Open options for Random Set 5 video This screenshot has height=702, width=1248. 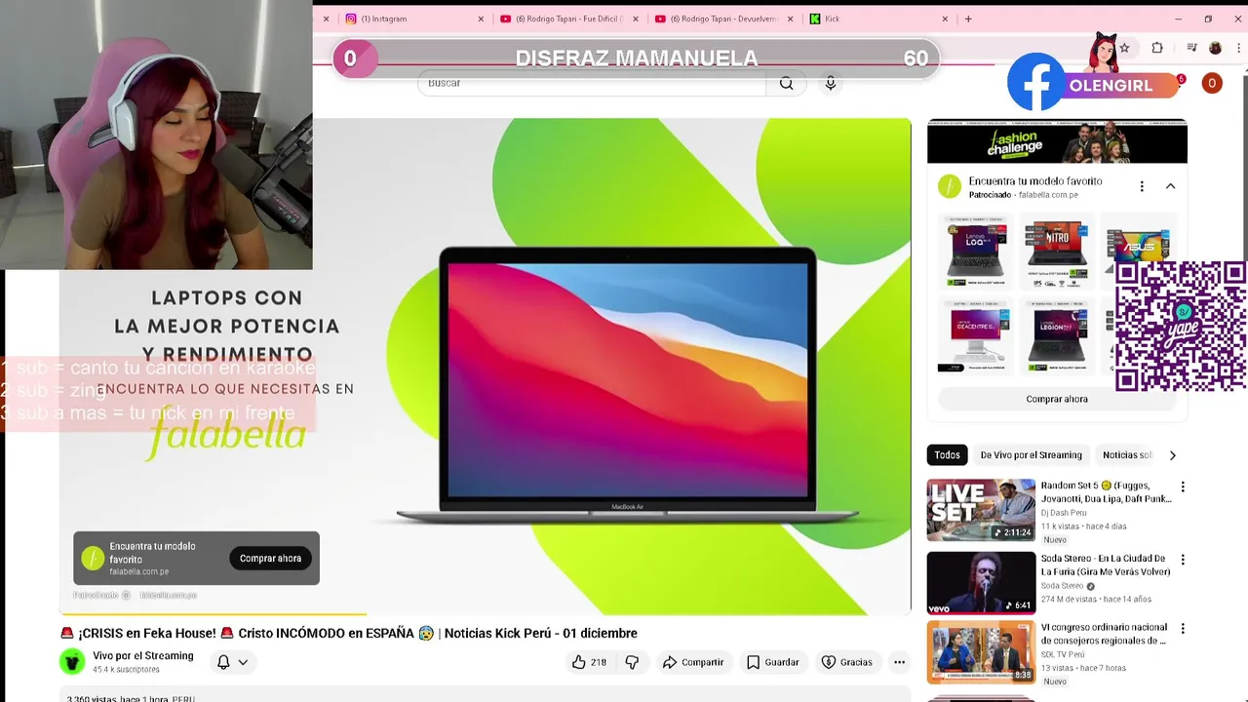tap(1183, 487)
